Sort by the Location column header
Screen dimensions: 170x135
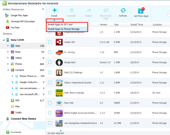(157, 25)
